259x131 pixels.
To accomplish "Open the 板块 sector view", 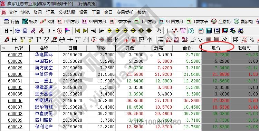I will [x=30, y=21].
